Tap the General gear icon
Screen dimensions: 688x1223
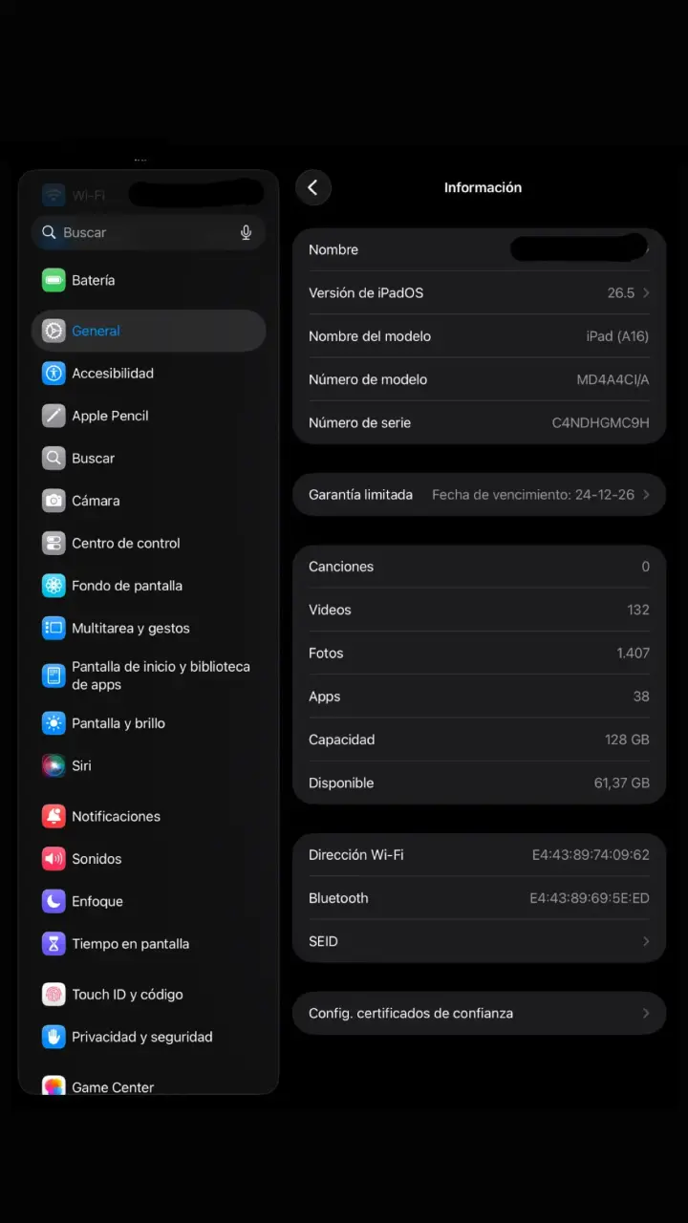point(54,331)
